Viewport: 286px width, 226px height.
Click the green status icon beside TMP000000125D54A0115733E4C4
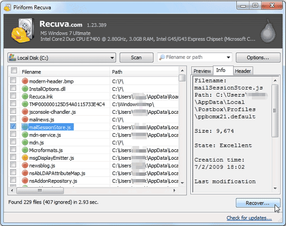(25, 104)
